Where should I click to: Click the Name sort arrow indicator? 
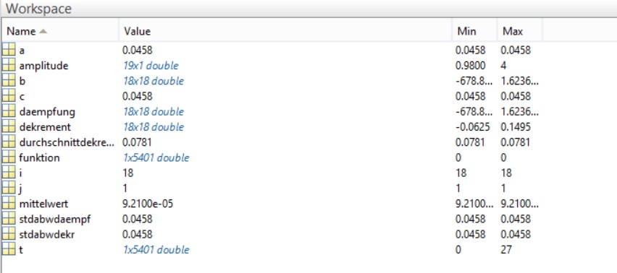[x=43, y=31]
